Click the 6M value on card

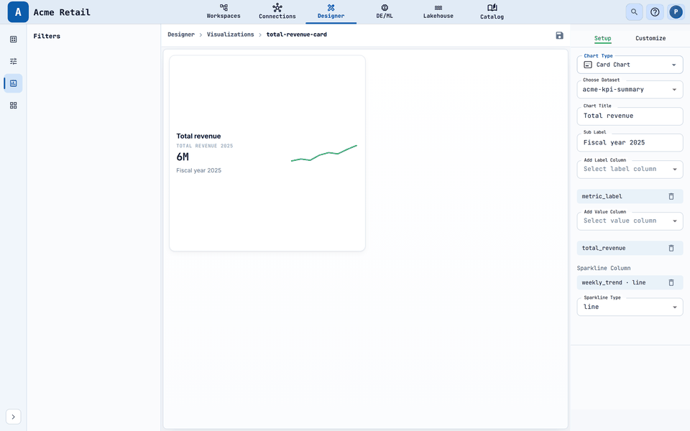pos(183,157)
